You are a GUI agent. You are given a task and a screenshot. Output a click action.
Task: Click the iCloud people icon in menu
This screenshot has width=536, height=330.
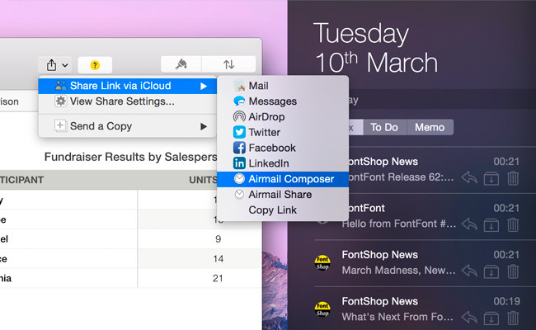tap(60, 86)
